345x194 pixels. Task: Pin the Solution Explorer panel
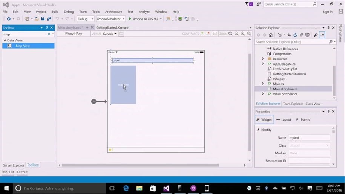coord(328,28)
